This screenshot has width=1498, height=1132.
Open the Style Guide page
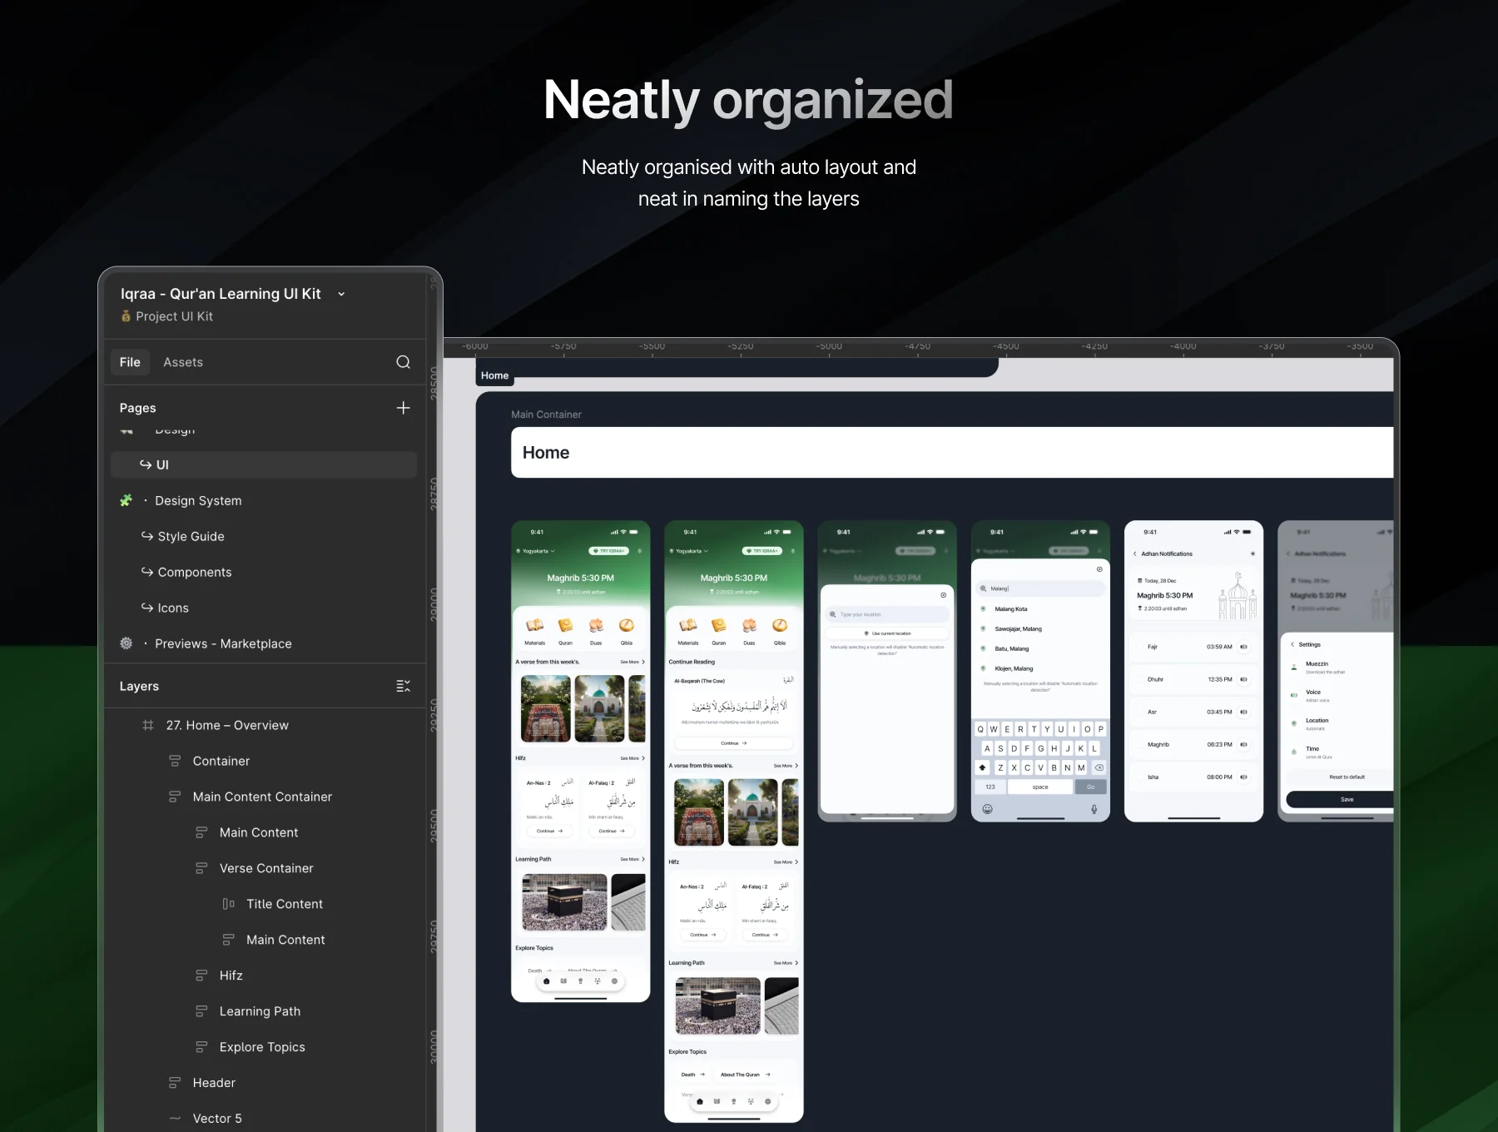[191, 536]
